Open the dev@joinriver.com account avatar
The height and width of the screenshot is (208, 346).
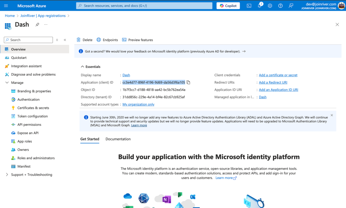(341, 5)
